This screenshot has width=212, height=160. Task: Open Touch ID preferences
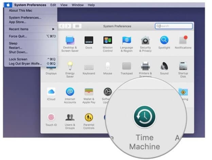pyautogui.click(x=51, y=120)
